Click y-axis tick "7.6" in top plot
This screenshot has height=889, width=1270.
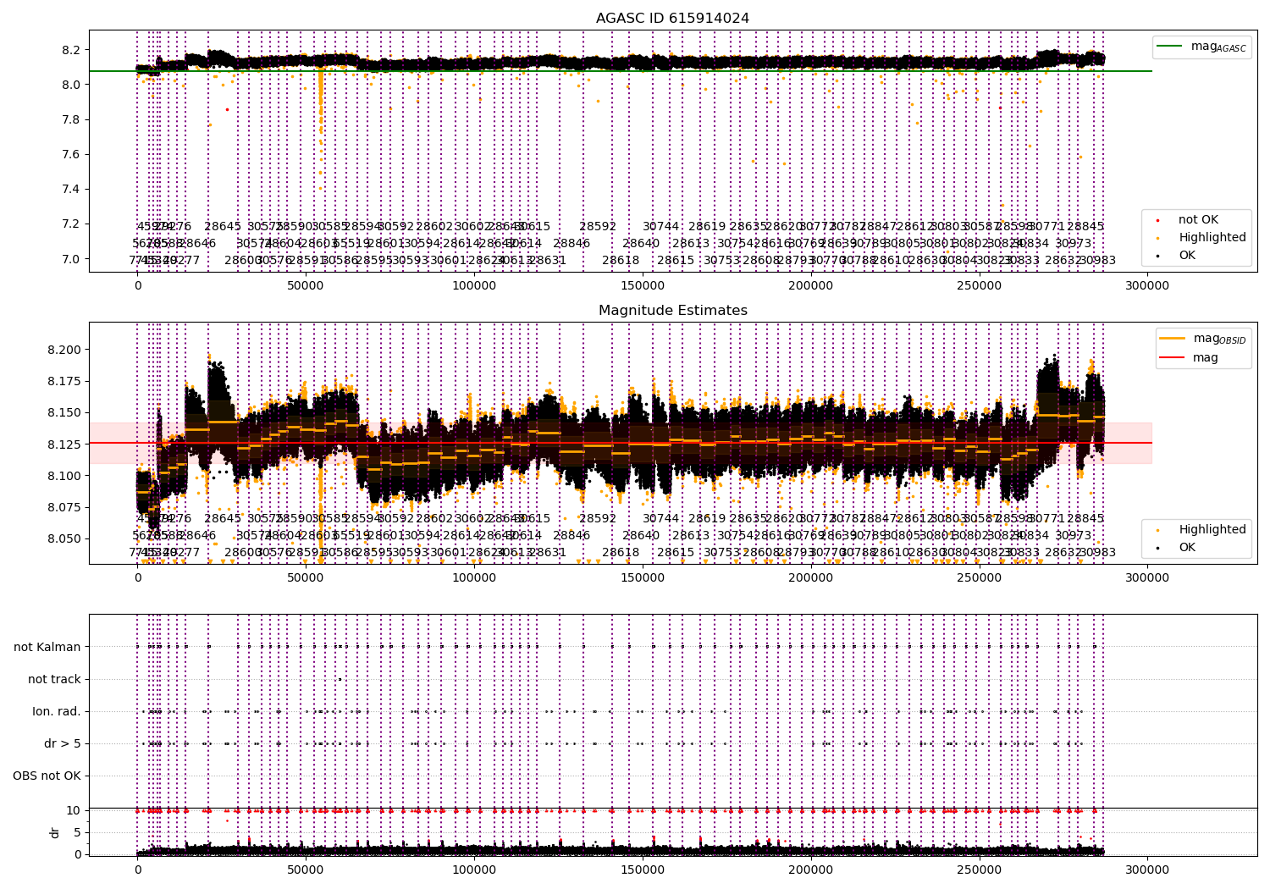71,154
